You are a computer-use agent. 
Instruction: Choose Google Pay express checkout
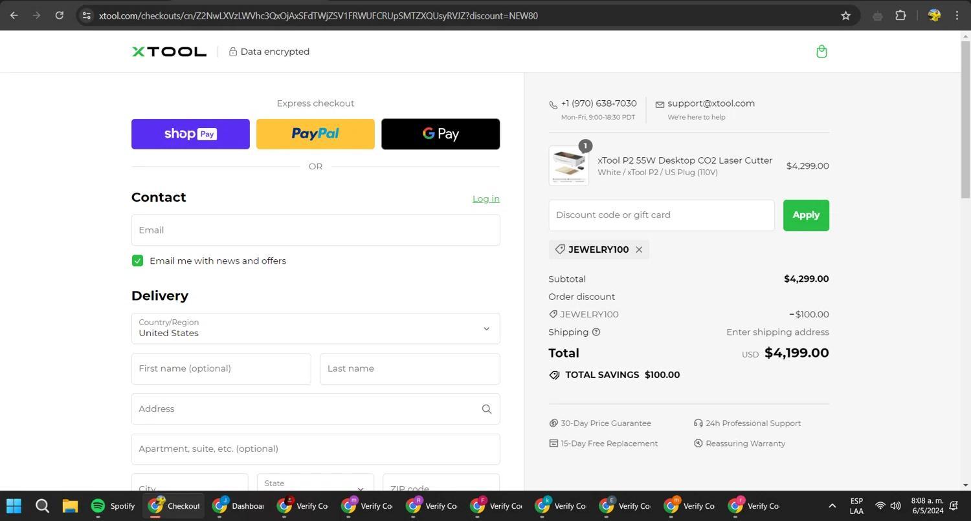[x=440, y=134]
